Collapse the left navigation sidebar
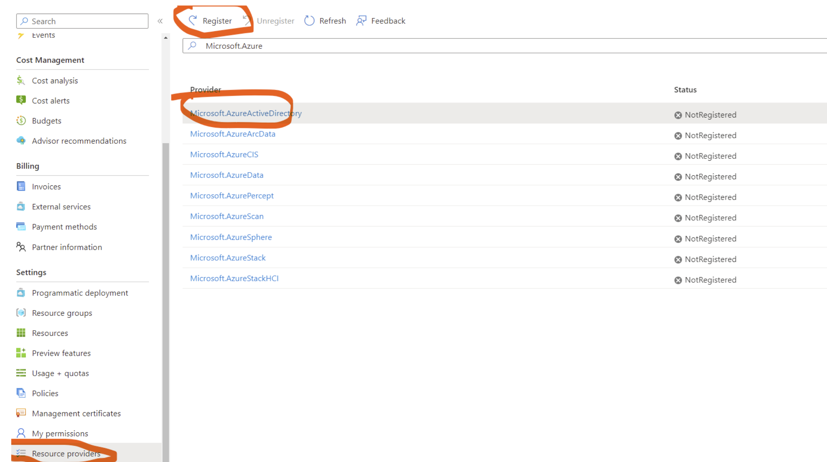This screenshot has height=462, width=827. (x=160, y=21)
